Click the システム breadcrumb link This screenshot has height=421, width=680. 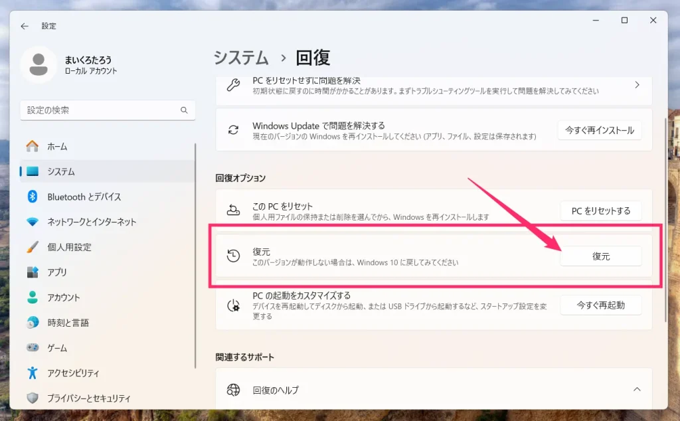click(x=241, y=58)
